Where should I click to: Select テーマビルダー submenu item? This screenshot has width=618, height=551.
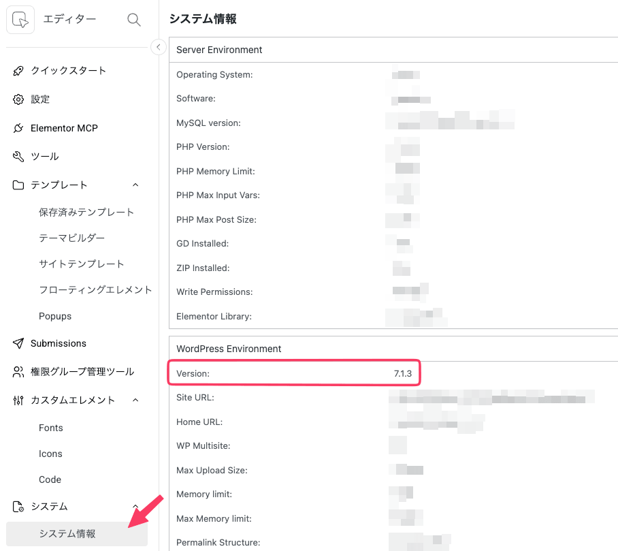click(x=71, y=238)
